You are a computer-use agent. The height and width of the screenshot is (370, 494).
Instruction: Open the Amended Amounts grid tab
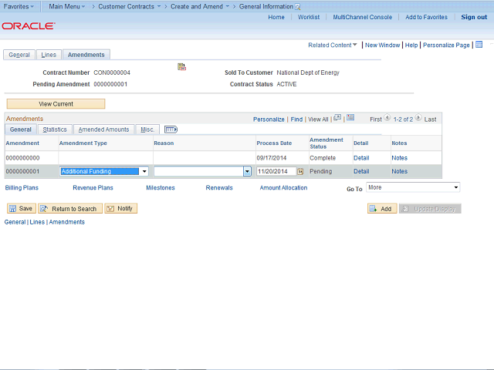(104, 129)
